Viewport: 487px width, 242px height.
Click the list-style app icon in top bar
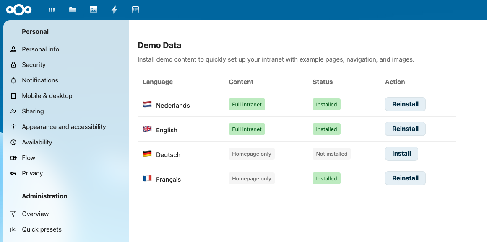pyautogui.click(x=135, y=10)
